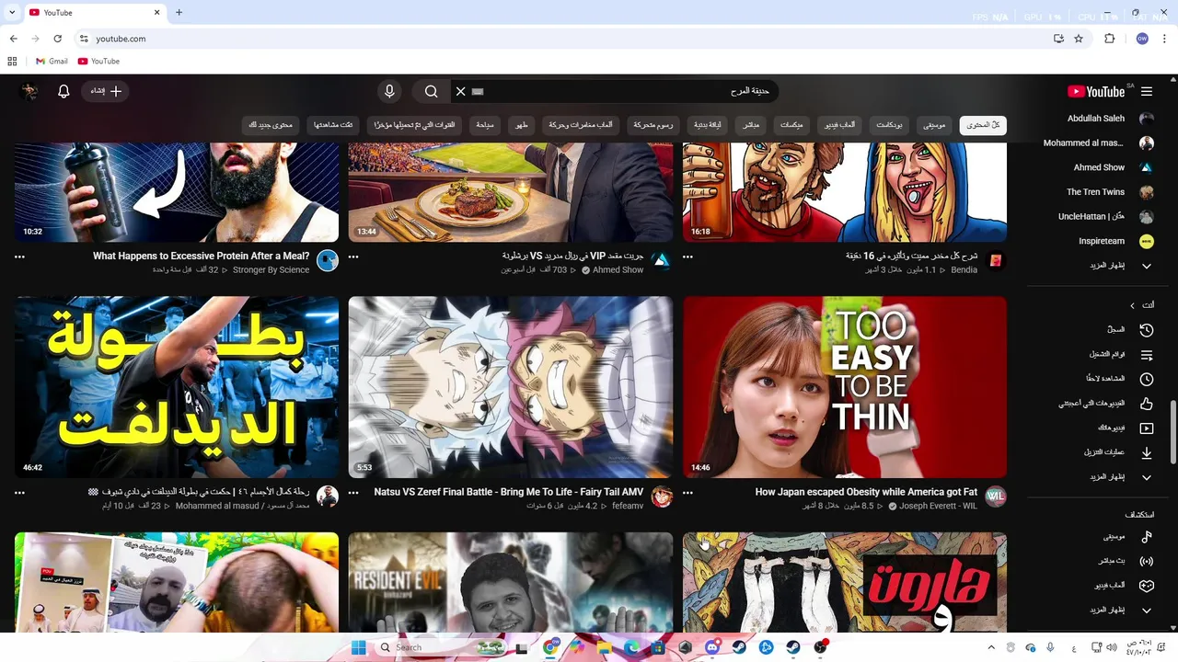Open Stronger By Science channel avatar
This screenshot has height=662, width=1178.
tap(327, 261)
